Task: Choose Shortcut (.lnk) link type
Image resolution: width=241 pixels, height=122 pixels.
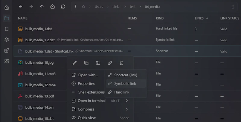Action: tap(126, 75)
